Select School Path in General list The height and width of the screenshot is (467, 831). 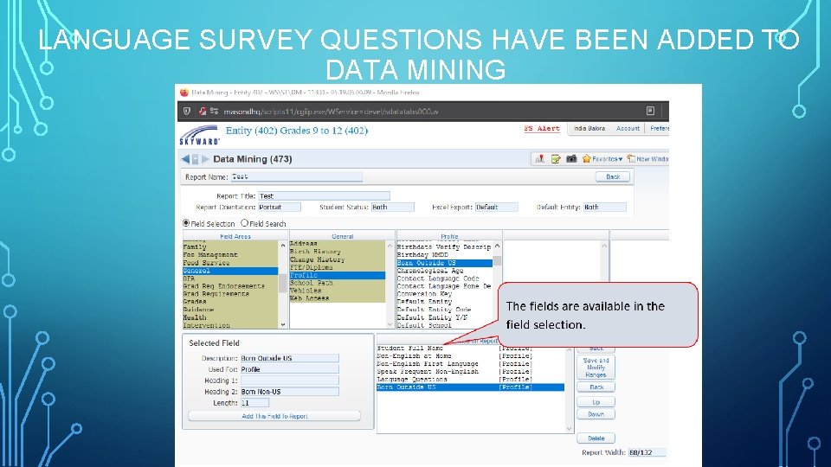pyautogui.click(x=337, y=283)
